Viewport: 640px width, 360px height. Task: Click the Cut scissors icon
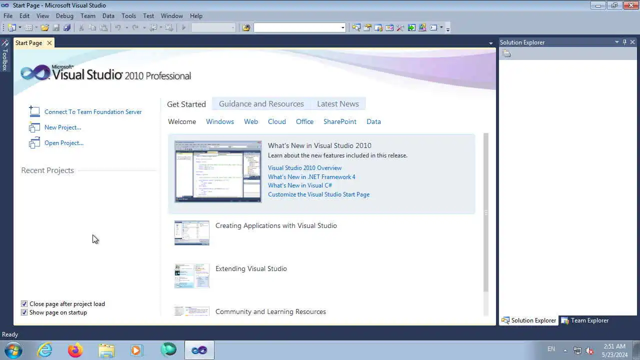[81, 28]
